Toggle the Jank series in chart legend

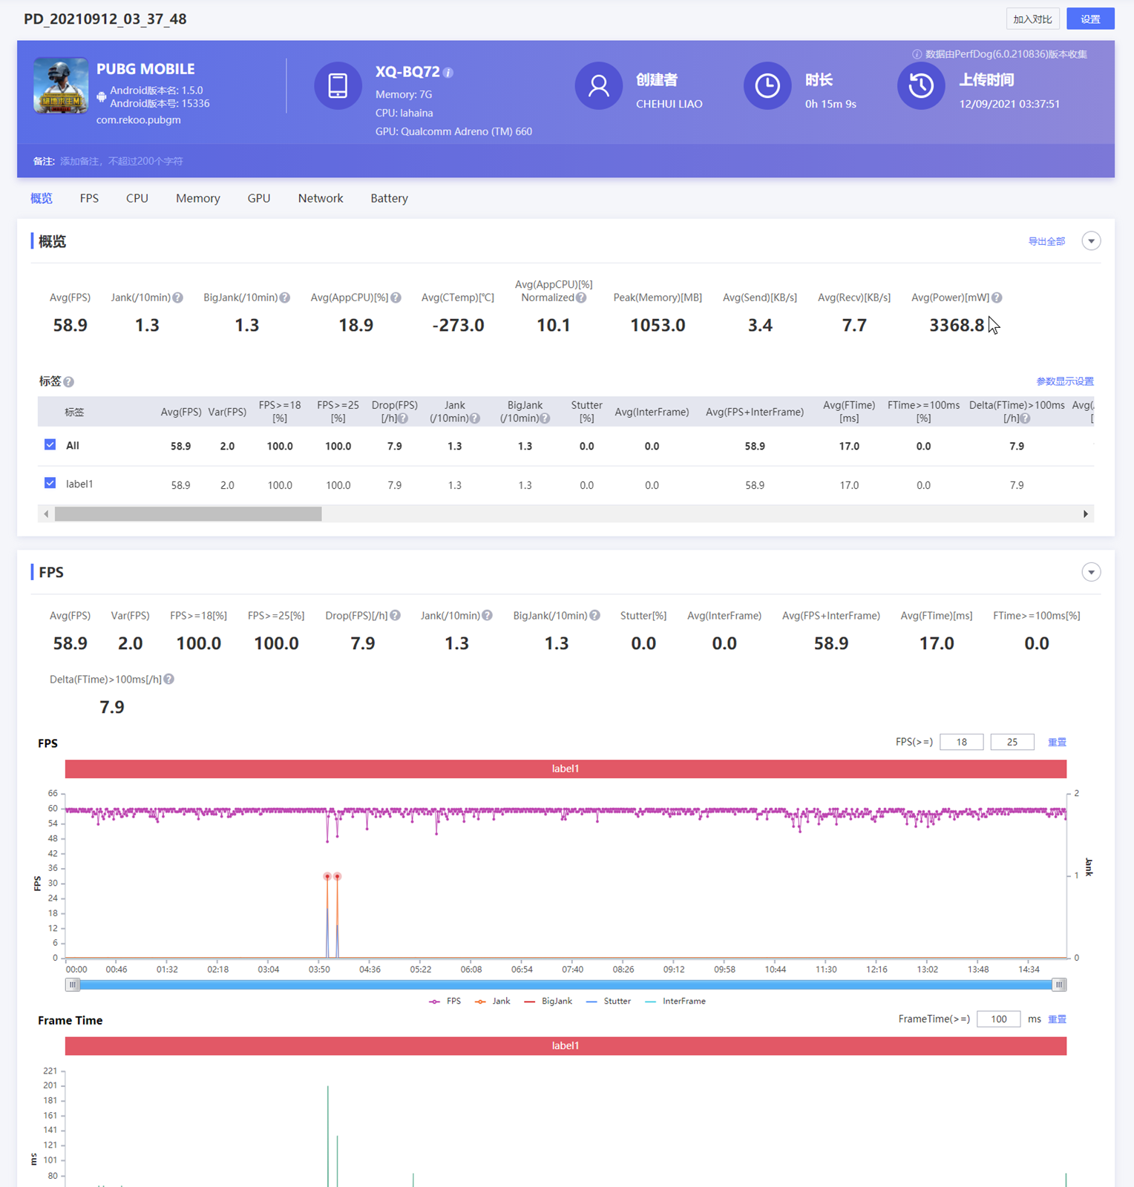pos(493,1002)
